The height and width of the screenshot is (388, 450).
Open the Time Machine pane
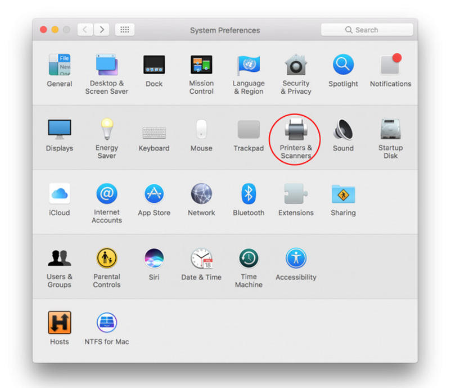click(248, 259)
